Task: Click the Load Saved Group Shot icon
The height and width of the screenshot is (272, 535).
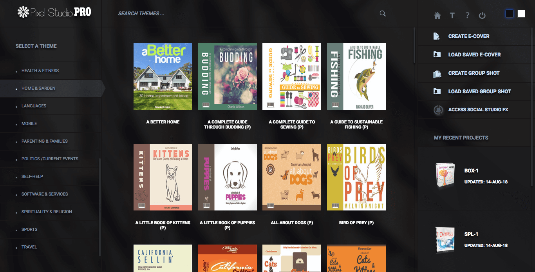Action: (437, 91)
